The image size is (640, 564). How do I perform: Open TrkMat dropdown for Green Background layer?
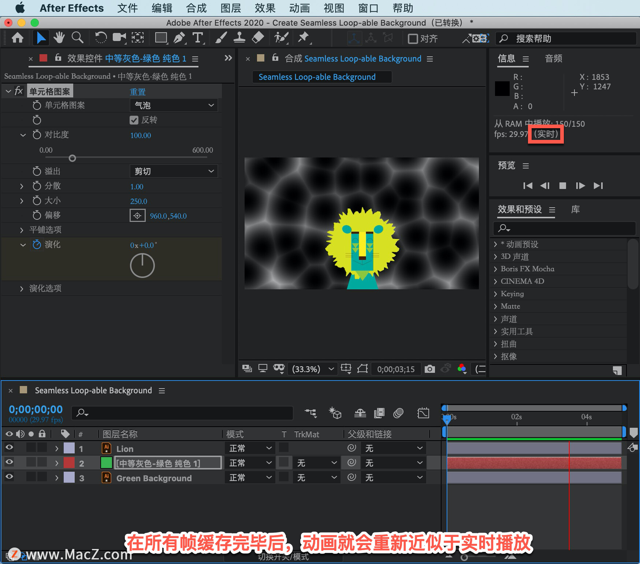[316, 478]
